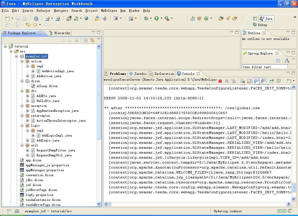This screenshot has height=216, width=298.
Task: Click the Pin Console icon
Action: click(x=272, y=81)
